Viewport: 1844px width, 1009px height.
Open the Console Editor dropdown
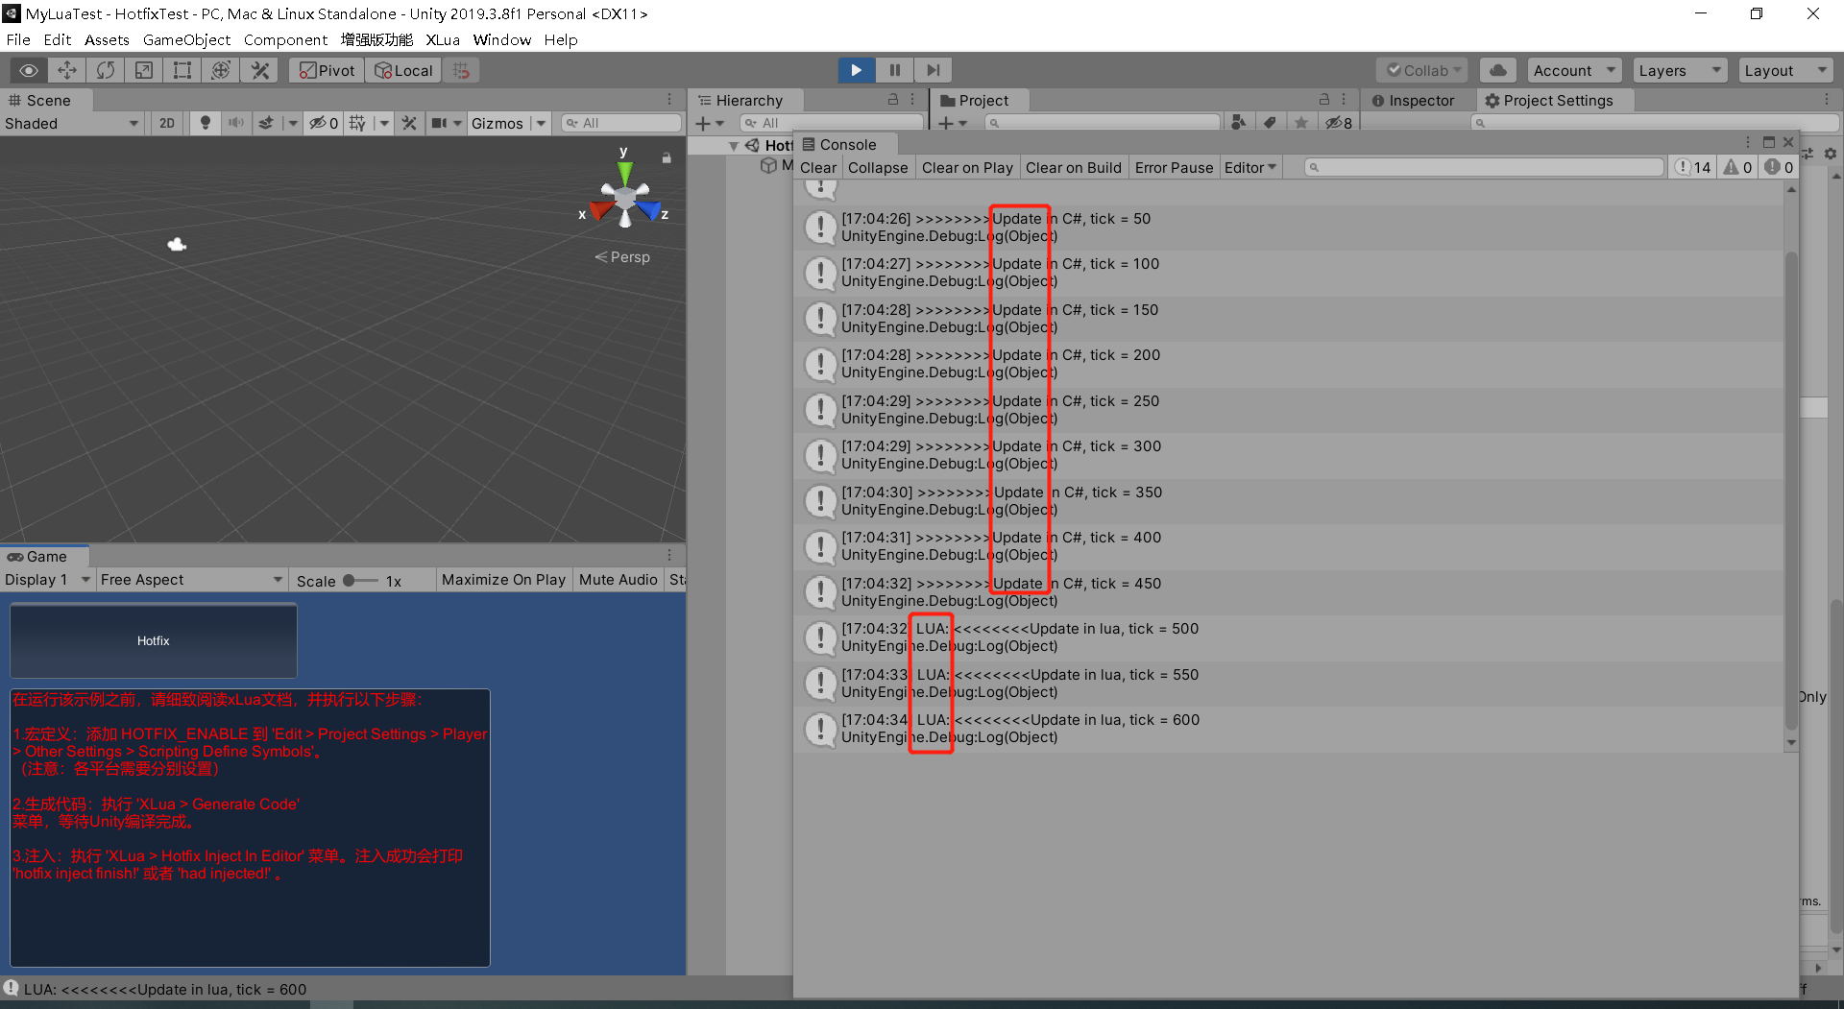[1250, 167]
